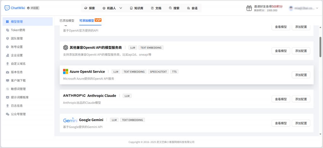The width and height of the screenshot is (323, 148).
Task: Click the Google Gemini title text
Action: click(x=91, y=120)
